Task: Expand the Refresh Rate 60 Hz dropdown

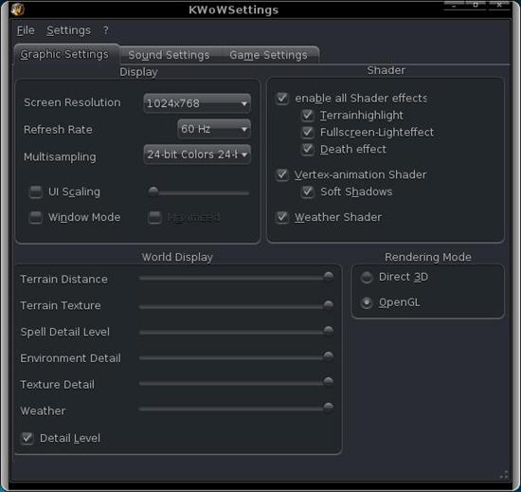Action: pos(214,129)
